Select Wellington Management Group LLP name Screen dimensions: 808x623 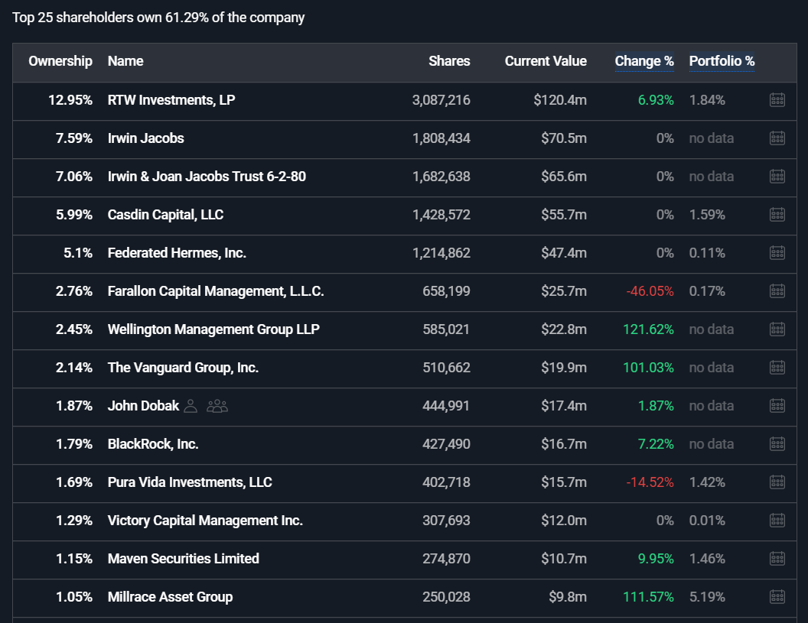[x=213, y=329]
